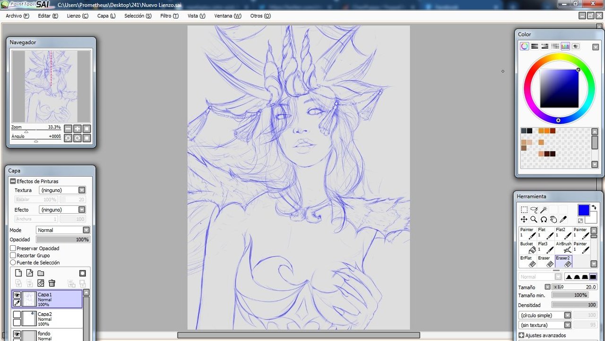
Task: Toggle the Scratchpad view in Color panel
Action: [576, 46]
